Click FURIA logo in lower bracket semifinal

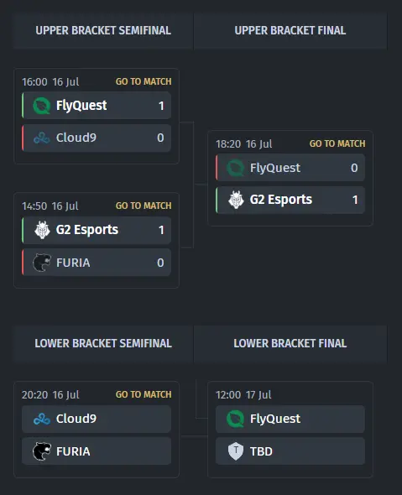tap(42, 451)
